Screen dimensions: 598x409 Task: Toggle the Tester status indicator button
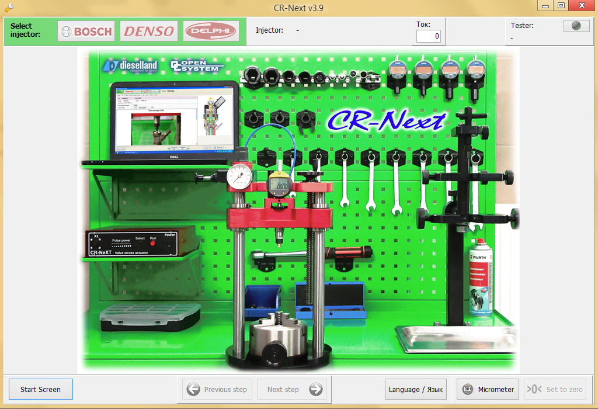point(576,26)
